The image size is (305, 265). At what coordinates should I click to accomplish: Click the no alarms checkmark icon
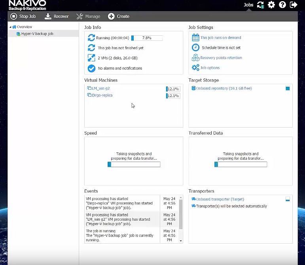pyautogui.click(x=91, y=69)
